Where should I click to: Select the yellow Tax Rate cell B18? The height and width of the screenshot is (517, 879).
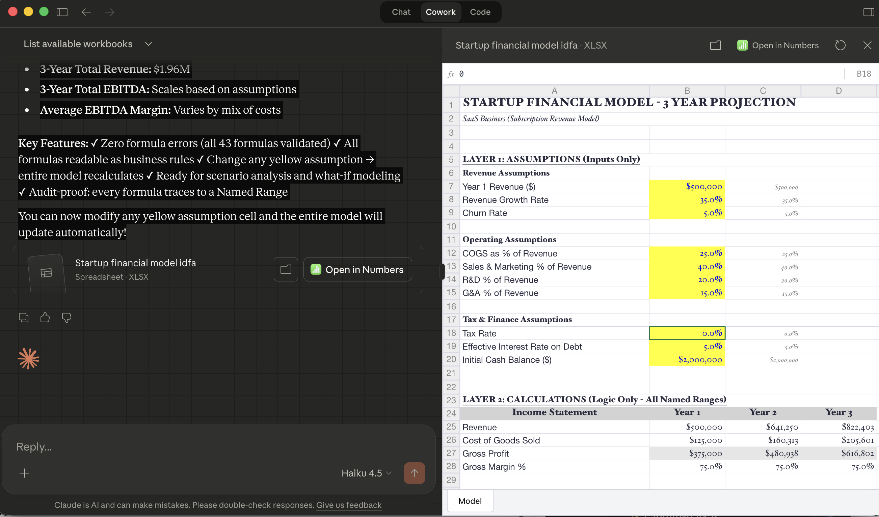687,333
